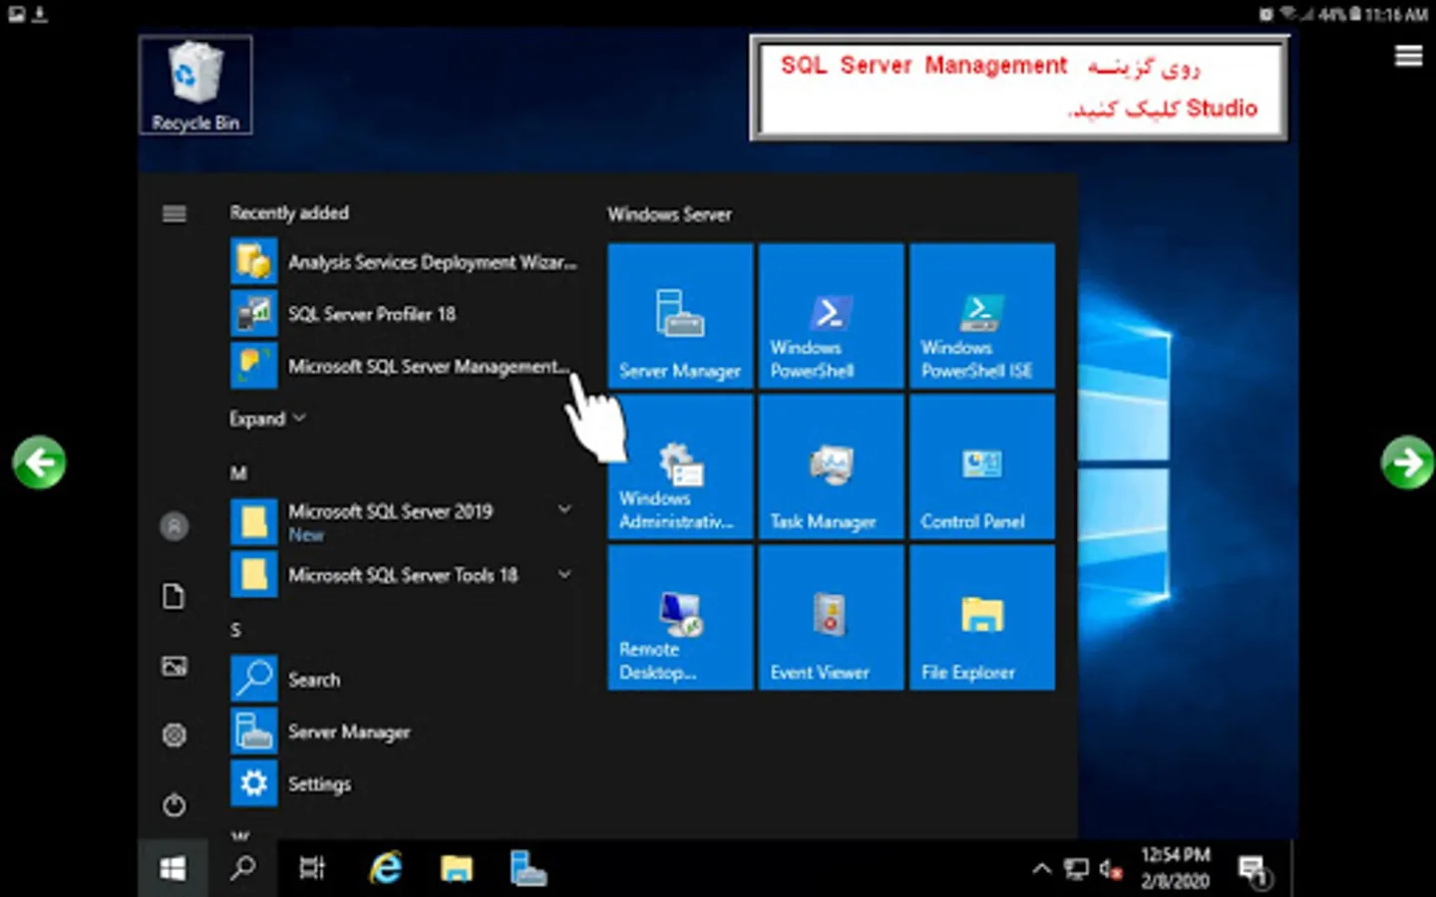The height and width of the screenshot is (897, 1436).
Task: Click the letter M section header
Action: tap(238, 473)
